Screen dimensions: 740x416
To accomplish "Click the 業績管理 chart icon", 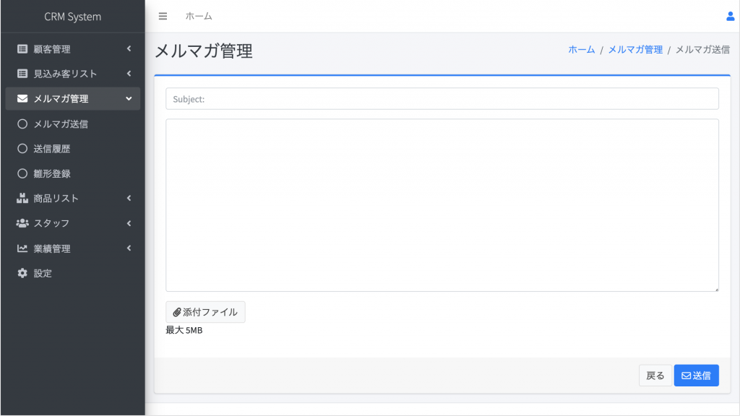I will [x=22, y=248].
